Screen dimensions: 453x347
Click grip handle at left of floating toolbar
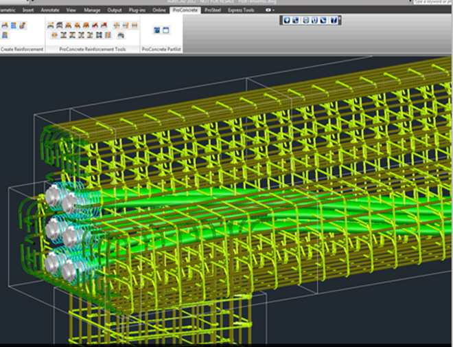(281, 20)
